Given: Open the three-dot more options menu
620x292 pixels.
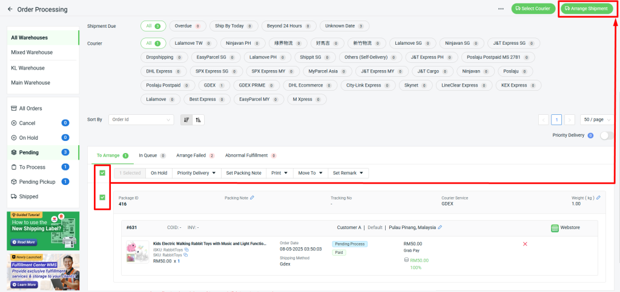Looking at the screenshot, I should click(x=501, y=8).
